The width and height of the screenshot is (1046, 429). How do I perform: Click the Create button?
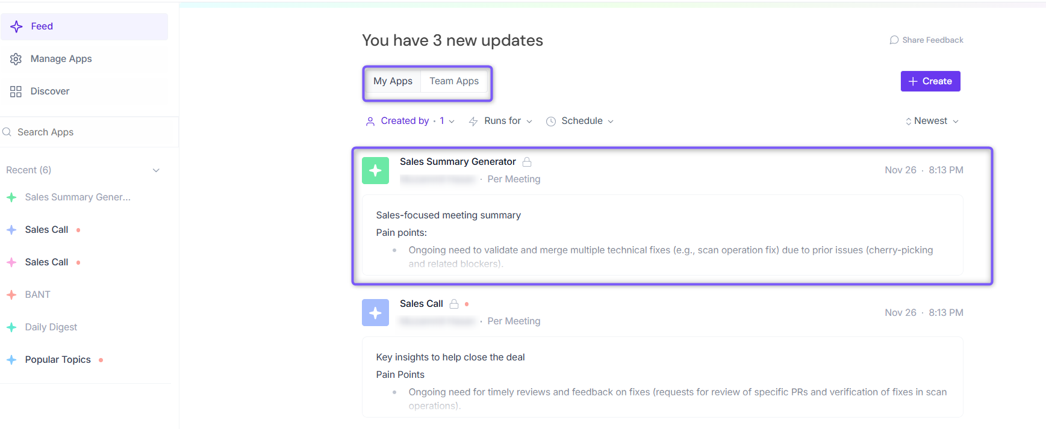pyautogui.click(x=930, y=81)
